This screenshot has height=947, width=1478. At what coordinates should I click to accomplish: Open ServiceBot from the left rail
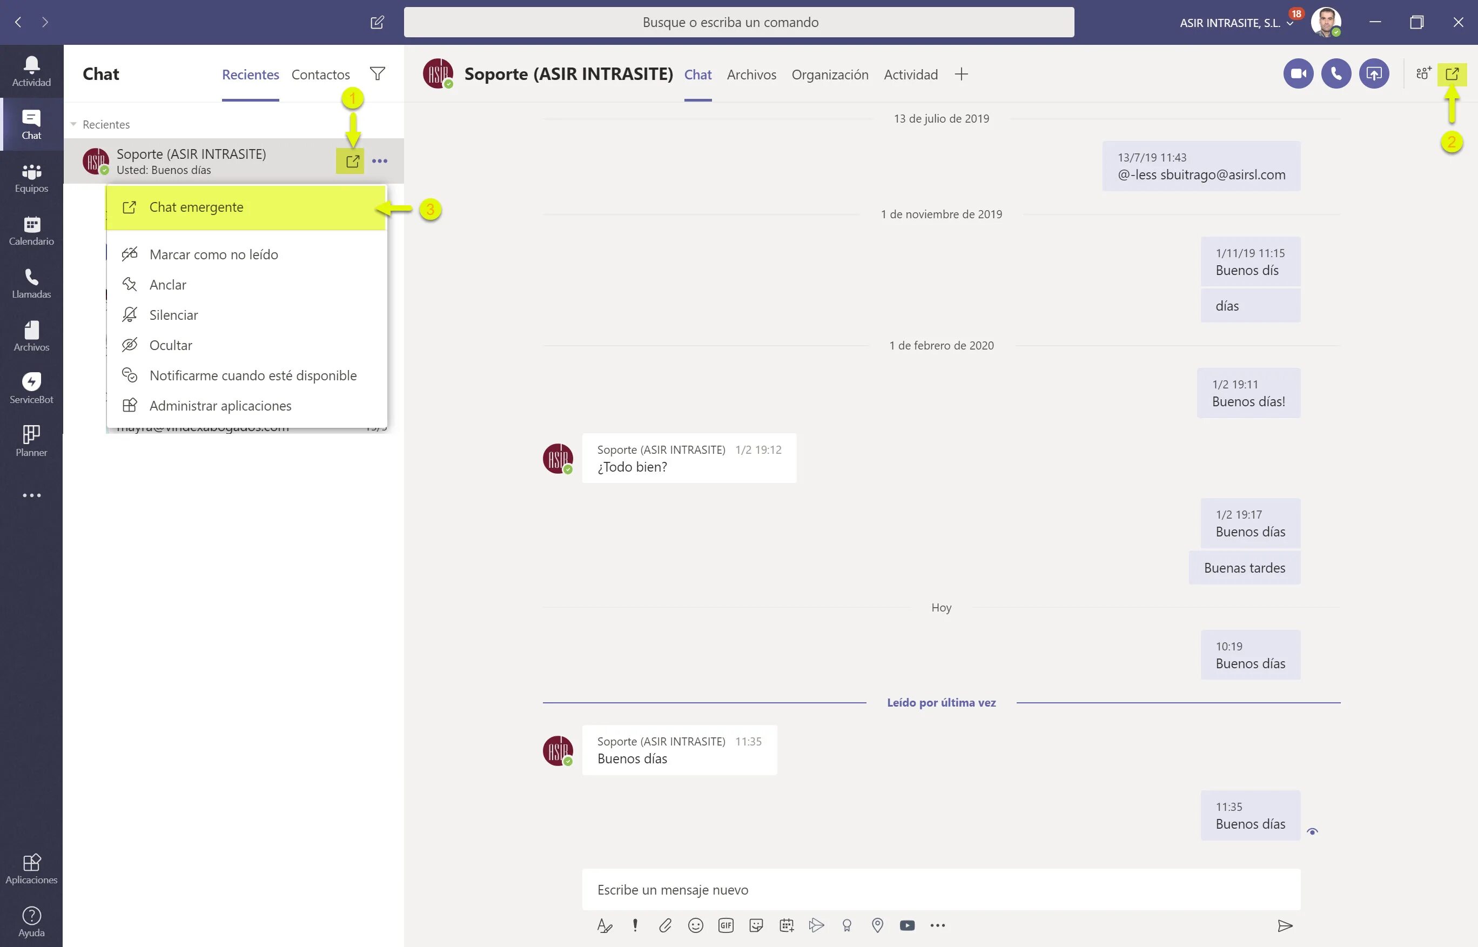tap(31, 387)
